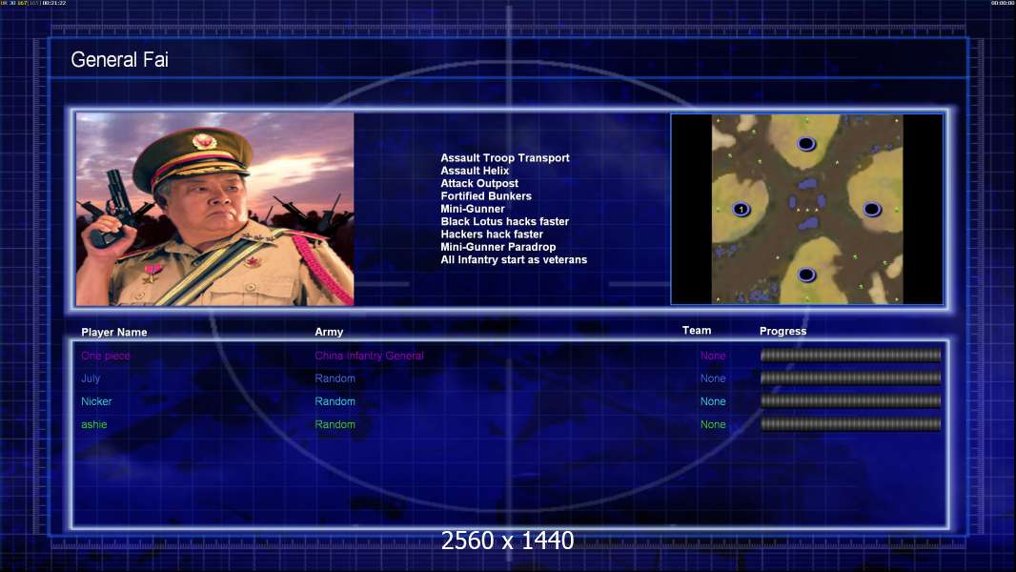The image size is (1016, 572).
Task: Click Attack Outpost ability text
Action: coord(479,183)
